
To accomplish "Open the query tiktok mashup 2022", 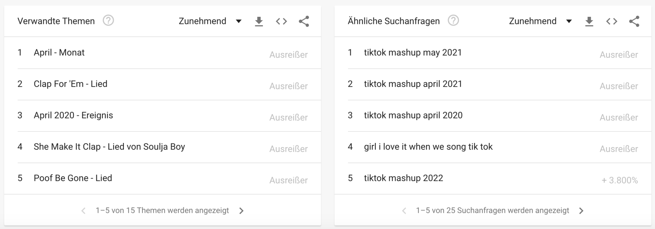I will 404,178.
